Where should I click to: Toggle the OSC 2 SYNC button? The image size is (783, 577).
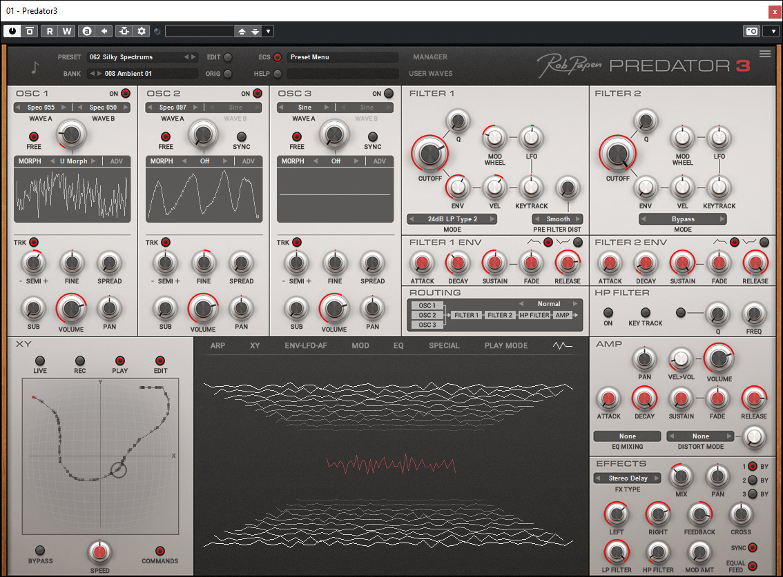pyautogui.click(x=241, y=136)
